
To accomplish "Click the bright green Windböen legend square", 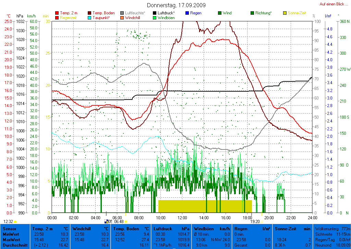I will click(x=155, y=18).
